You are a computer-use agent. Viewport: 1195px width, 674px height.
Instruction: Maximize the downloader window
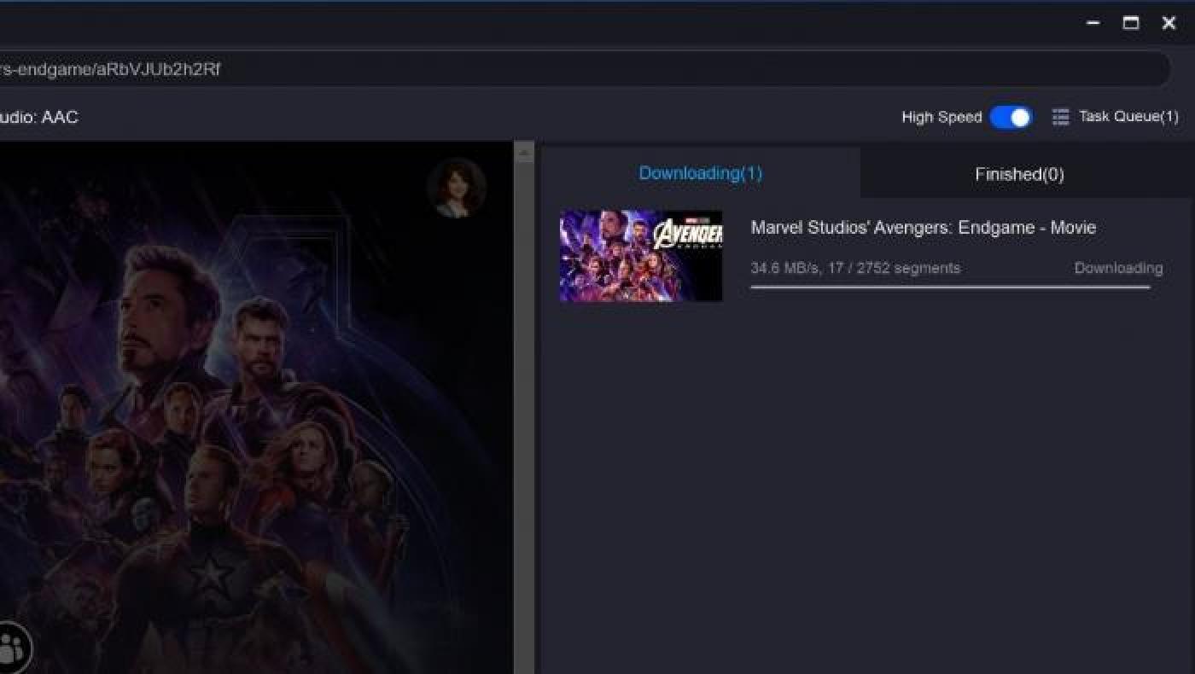tap(1131, 23)
